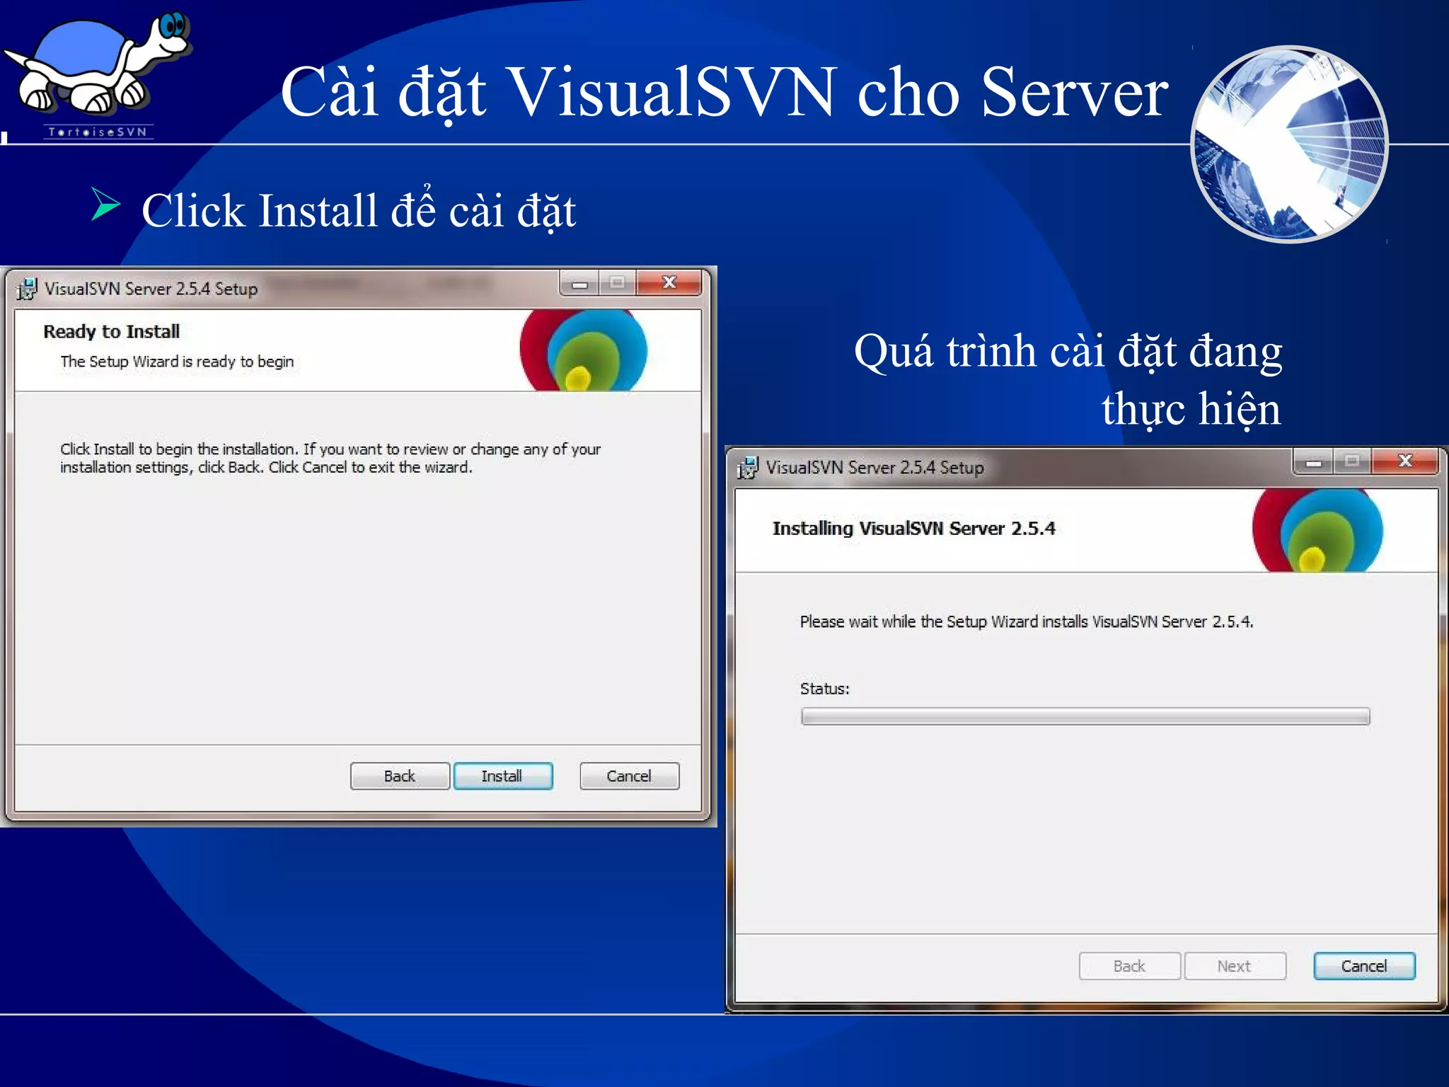Maximize button of Ready to Install window

tap(617, 282)
